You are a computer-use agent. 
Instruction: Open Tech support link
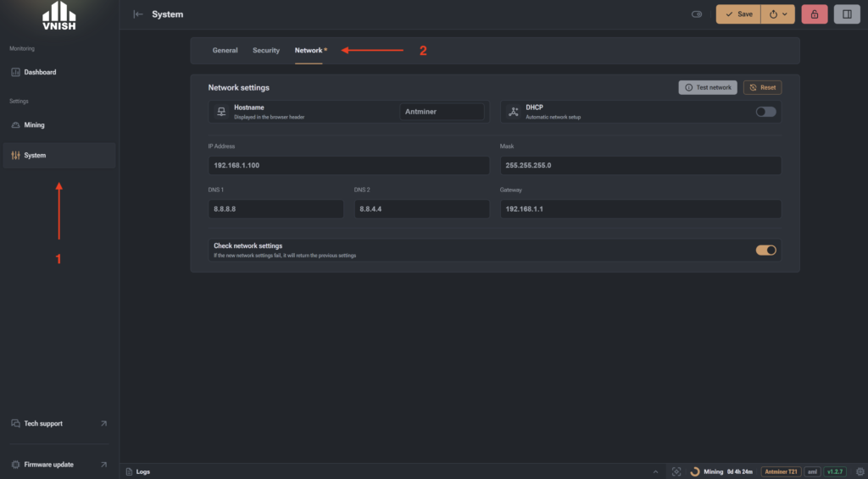pos(59,424)
